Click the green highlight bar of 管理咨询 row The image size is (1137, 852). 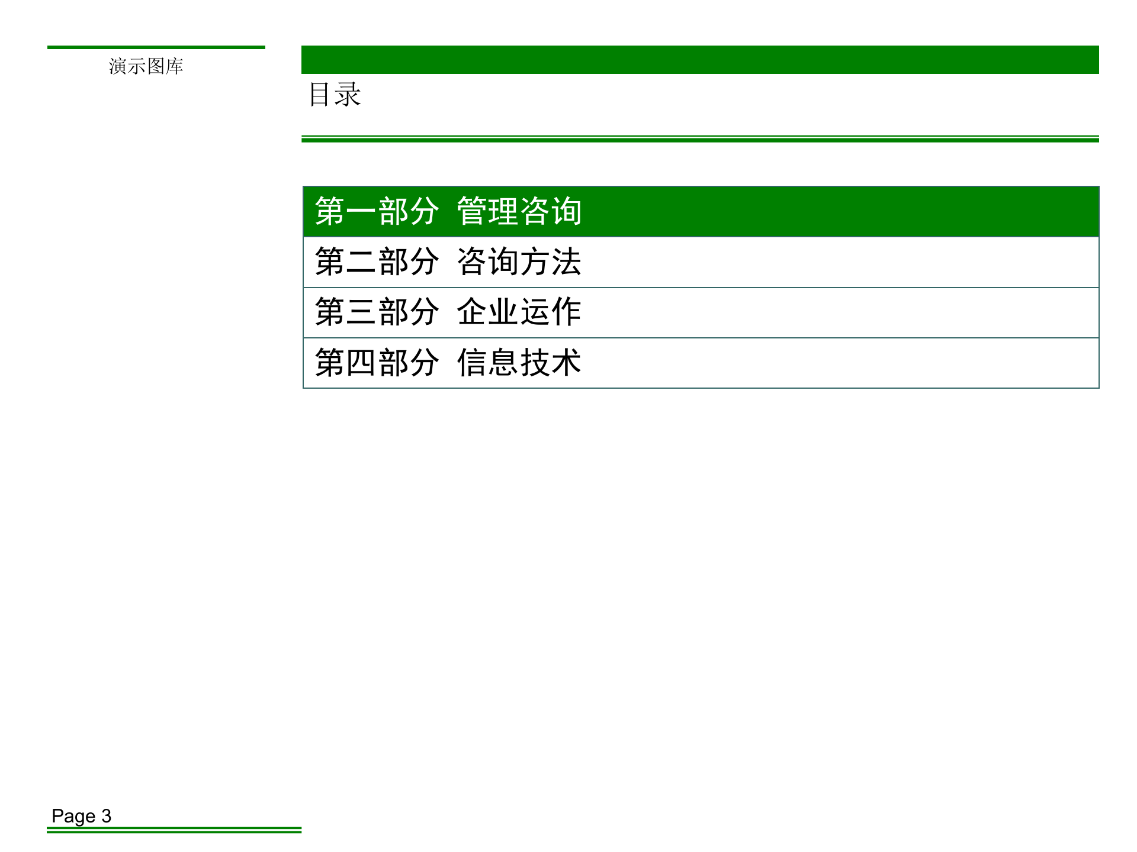pyautogui.click(x=829, y=211)
